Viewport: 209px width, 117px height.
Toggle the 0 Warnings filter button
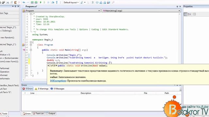pyautogui.click(x=41, y=89)
